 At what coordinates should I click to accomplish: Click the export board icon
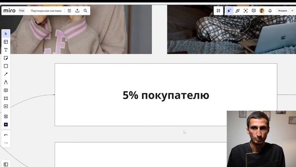pos(77,11)
